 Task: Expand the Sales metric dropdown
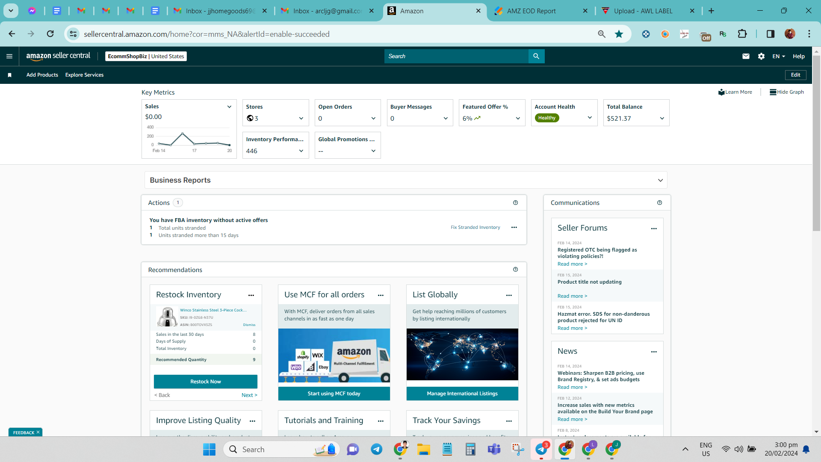click(229, 107)
